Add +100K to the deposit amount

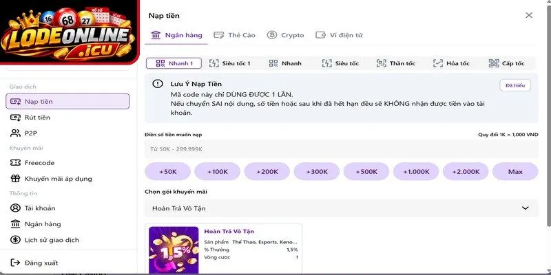pos(217,171)
